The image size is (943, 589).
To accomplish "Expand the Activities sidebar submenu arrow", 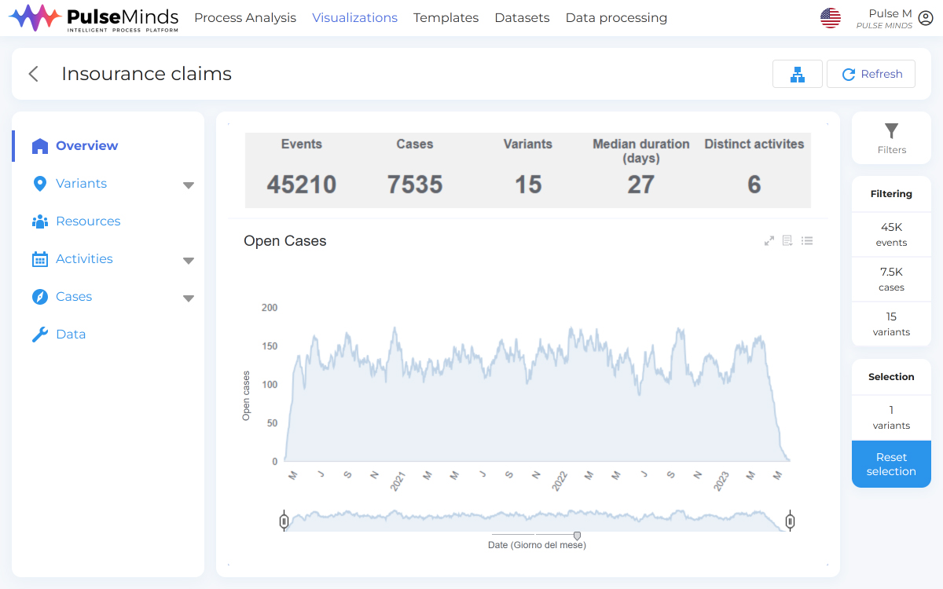I will tap(188, 261).
